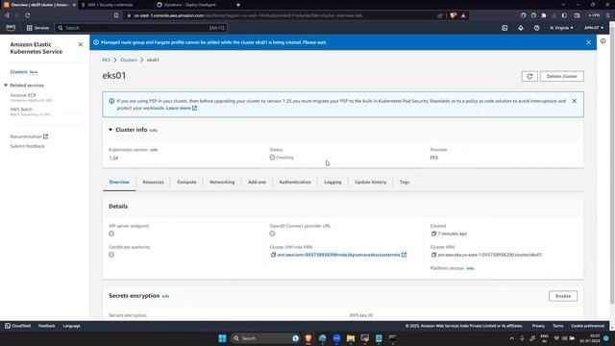The width and height of the screenshot is (615, 346).
Task: Click the page vertical scrollbar
Action: click(612, 164)
